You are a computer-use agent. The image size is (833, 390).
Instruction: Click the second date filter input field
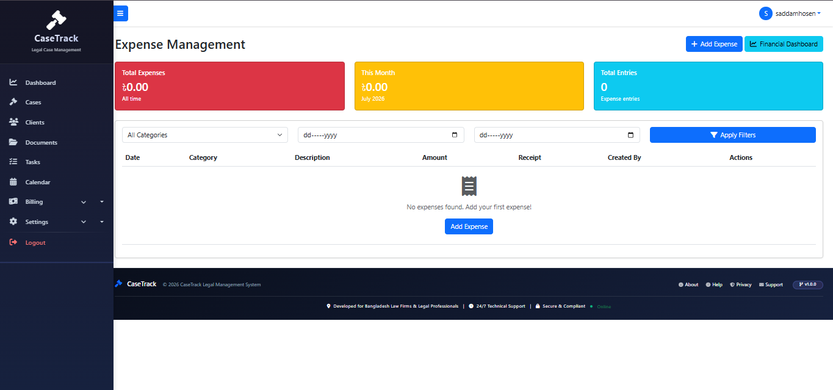tap(557, 135)
